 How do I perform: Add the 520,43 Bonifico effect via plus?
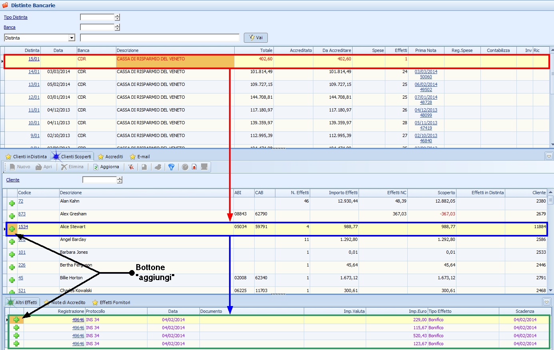16,336
